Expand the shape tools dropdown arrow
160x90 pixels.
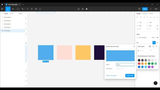tap(19, 9)
